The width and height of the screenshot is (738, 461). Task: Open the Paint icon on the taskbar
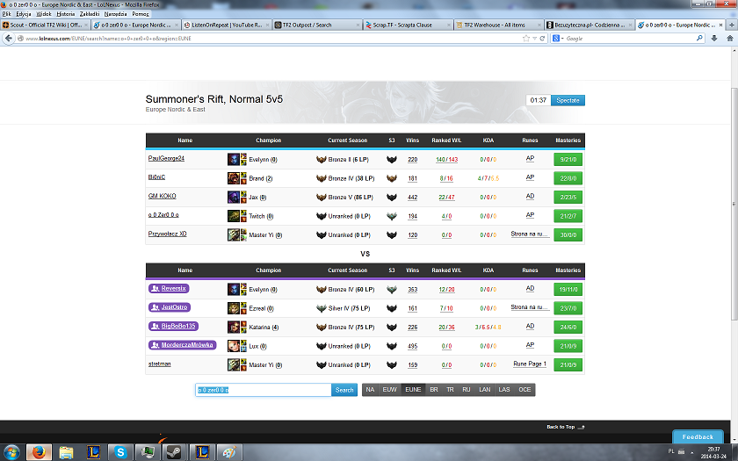pos(228,452)
